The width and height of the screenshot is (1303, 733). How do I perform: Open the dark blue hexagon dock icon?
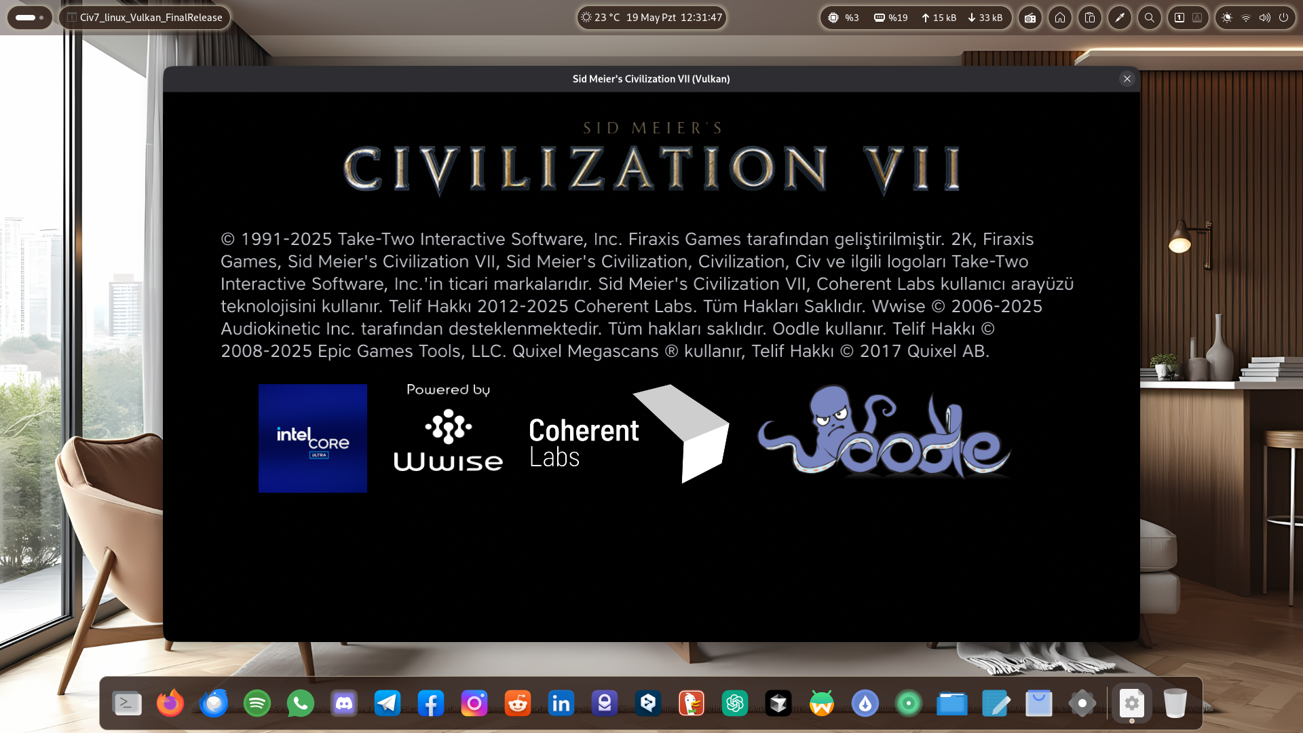[x=648, y=704]
